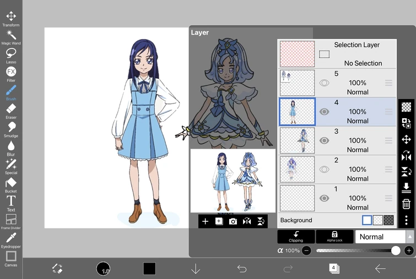Toggle Clipping for the current layer
Screen dimensions: 416x279
pos(296,236)
